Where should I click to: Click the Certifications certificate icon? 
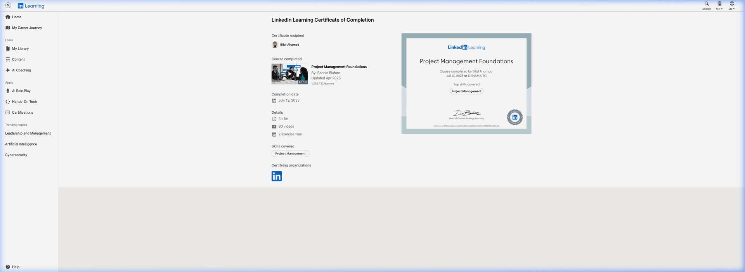pyautogui.click(x=8, y=113)
